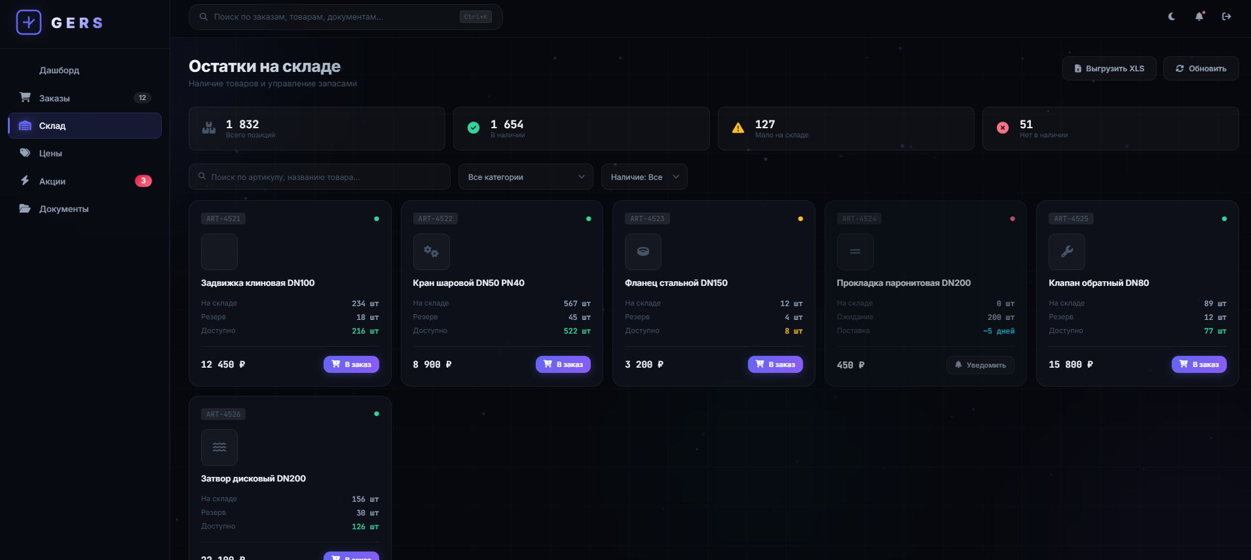Click the Обновить refresh button
The image size is (1251, 560).
click(x=1201, y=69)
